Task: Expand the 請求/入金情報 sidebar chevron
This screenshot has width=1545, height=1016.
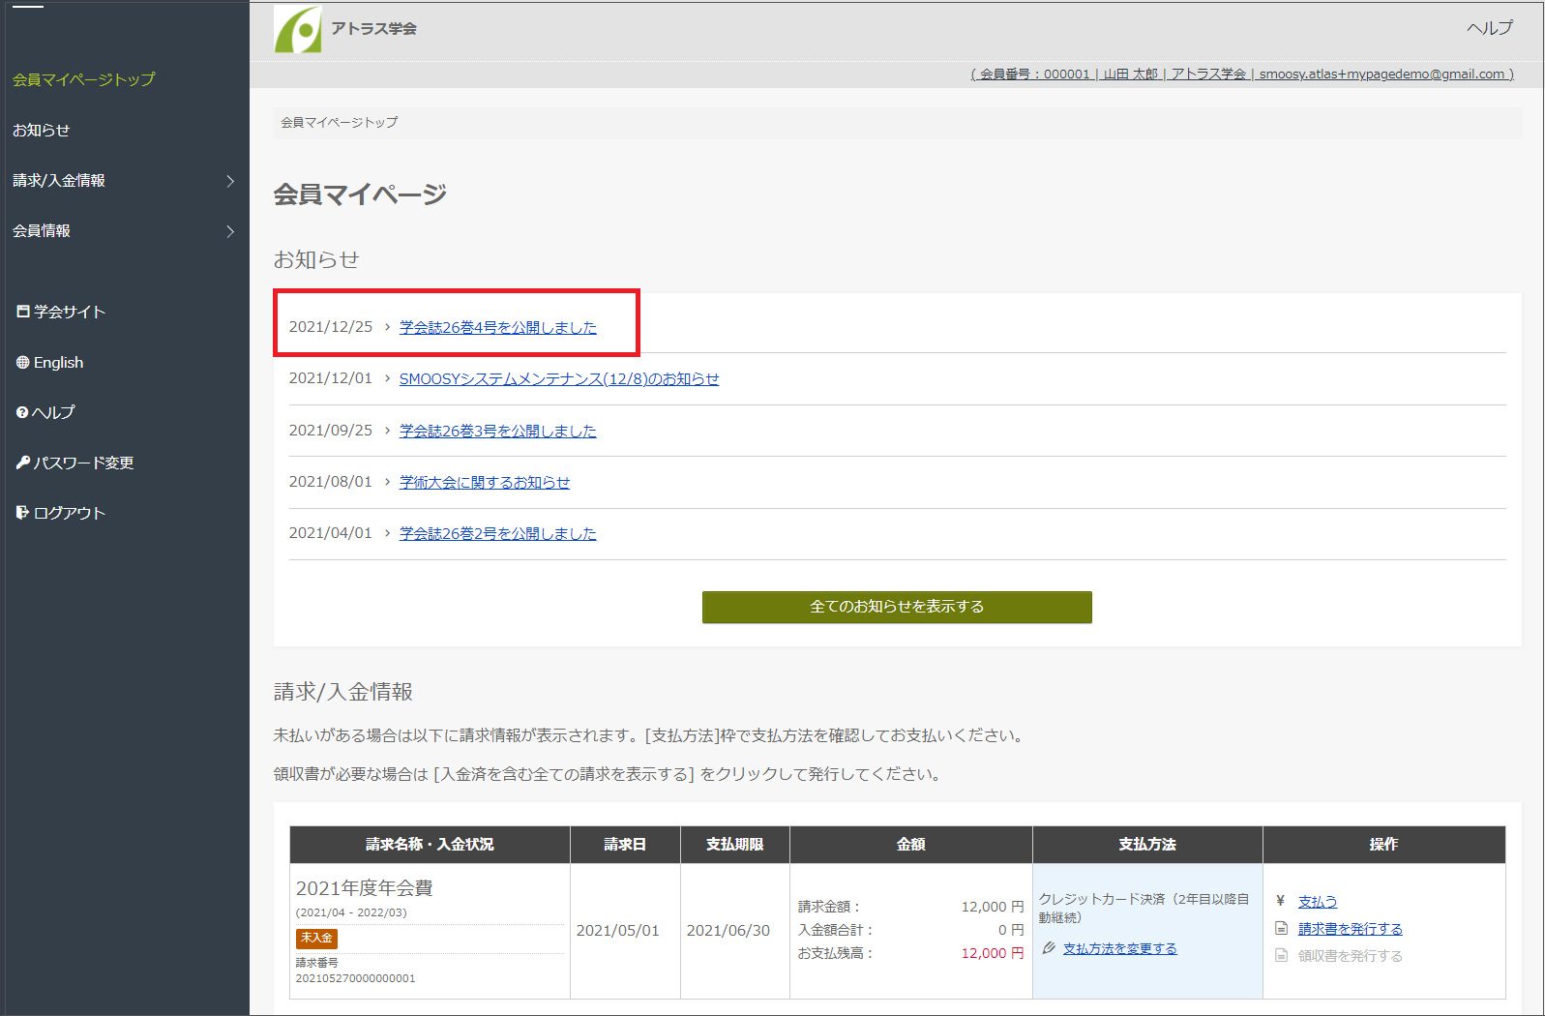Action: coord(230,181)
